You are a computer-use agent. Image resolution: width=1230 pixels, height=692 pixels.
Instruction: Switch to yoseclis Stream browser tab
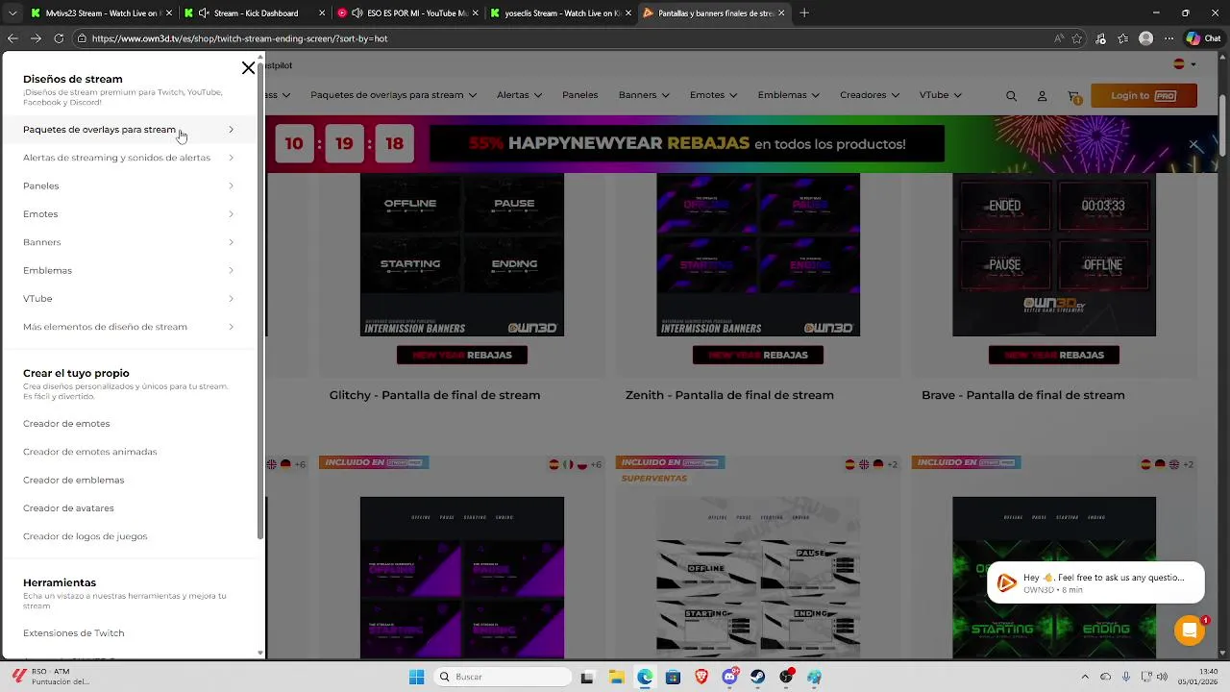(561, 13)
